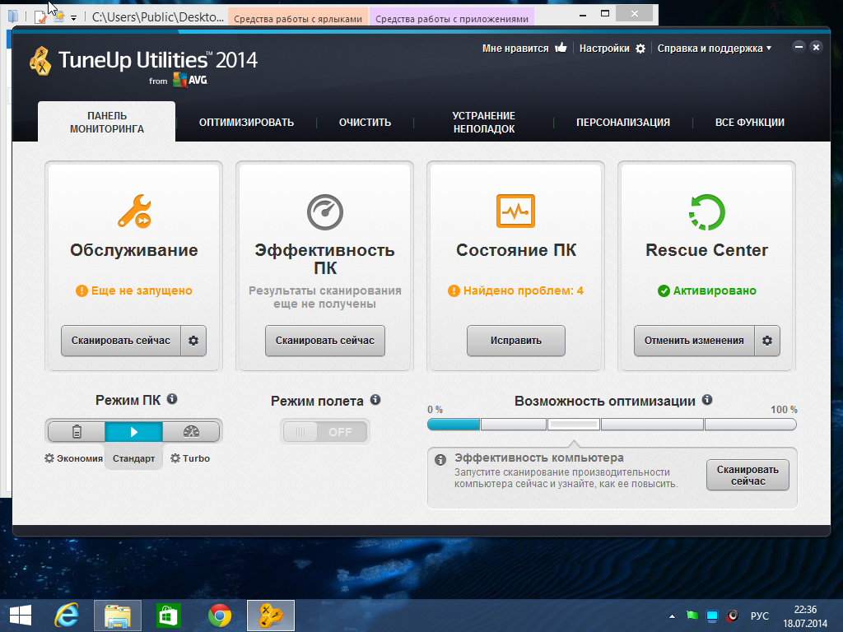Click the gear icon beside Настройки
843x632 pixels.
click(640, 49)
